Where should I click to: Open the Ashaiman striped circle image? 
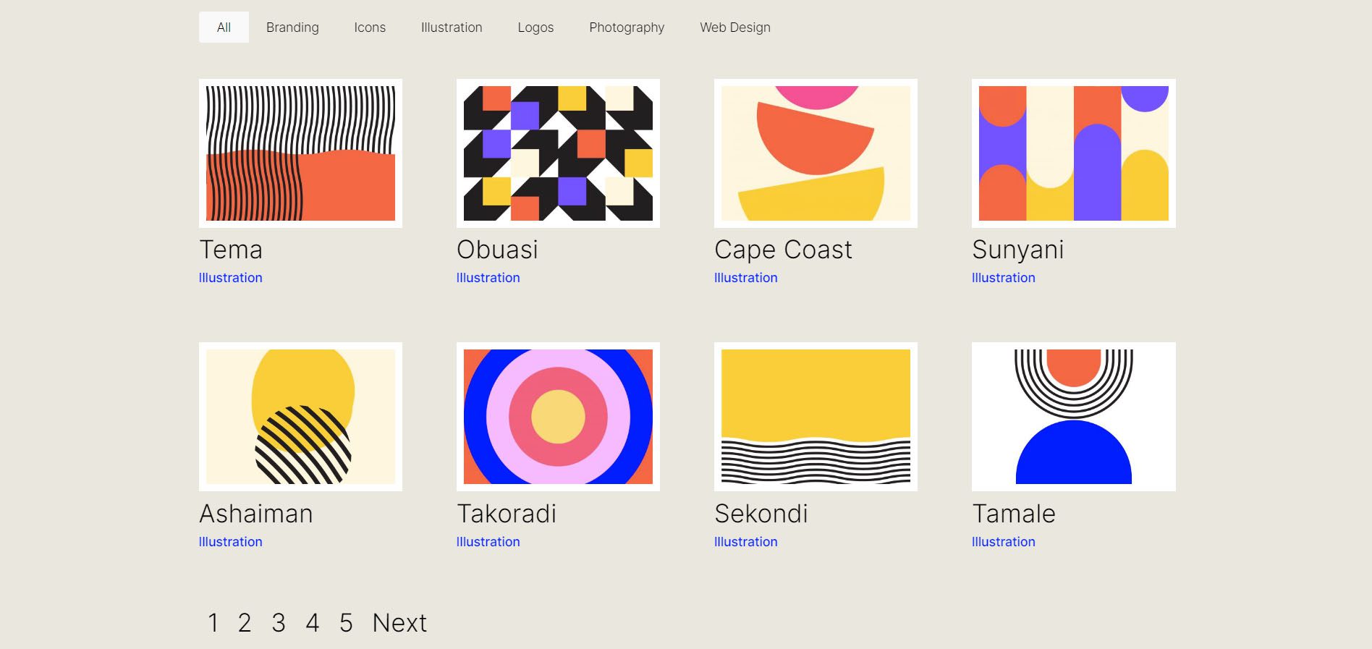point(300,417)
